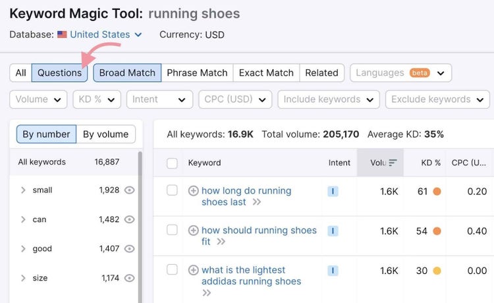The image size is (494, 303).
Task: Click orange KD dot next to 61
Action: tap(437, 191)
